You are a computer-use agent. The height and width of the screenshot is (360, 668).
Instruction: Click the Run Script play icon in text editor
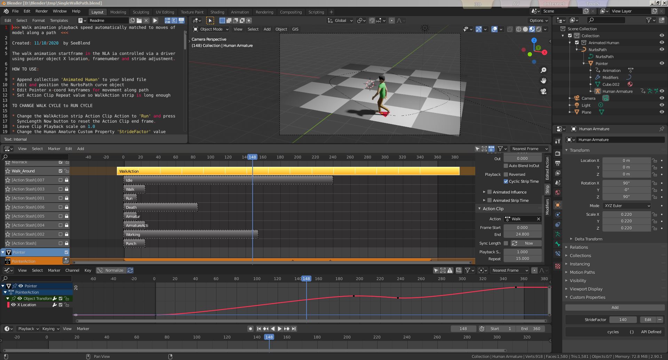pyautogui.click(x=155, y=21)
